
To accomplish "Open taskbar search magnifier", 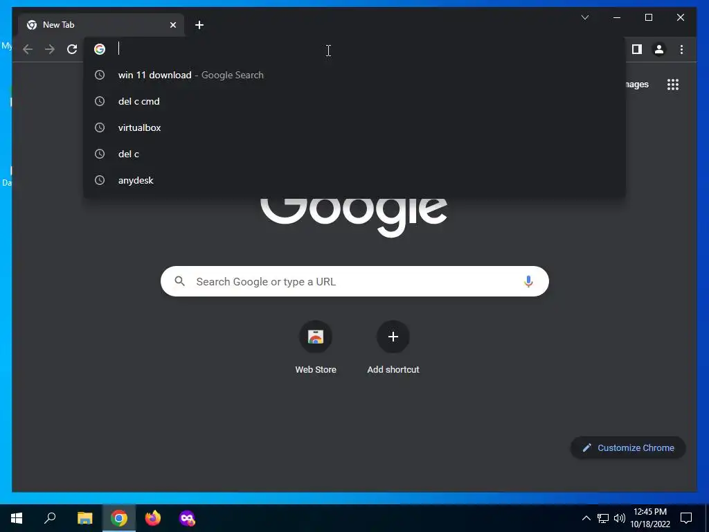I will coord(50,518).
